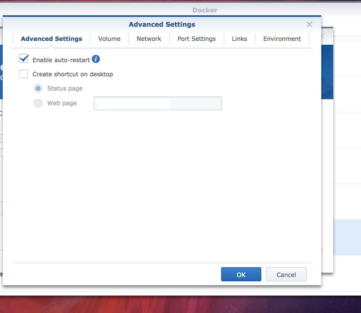Click the Web page URL input field

pos(158,103)
